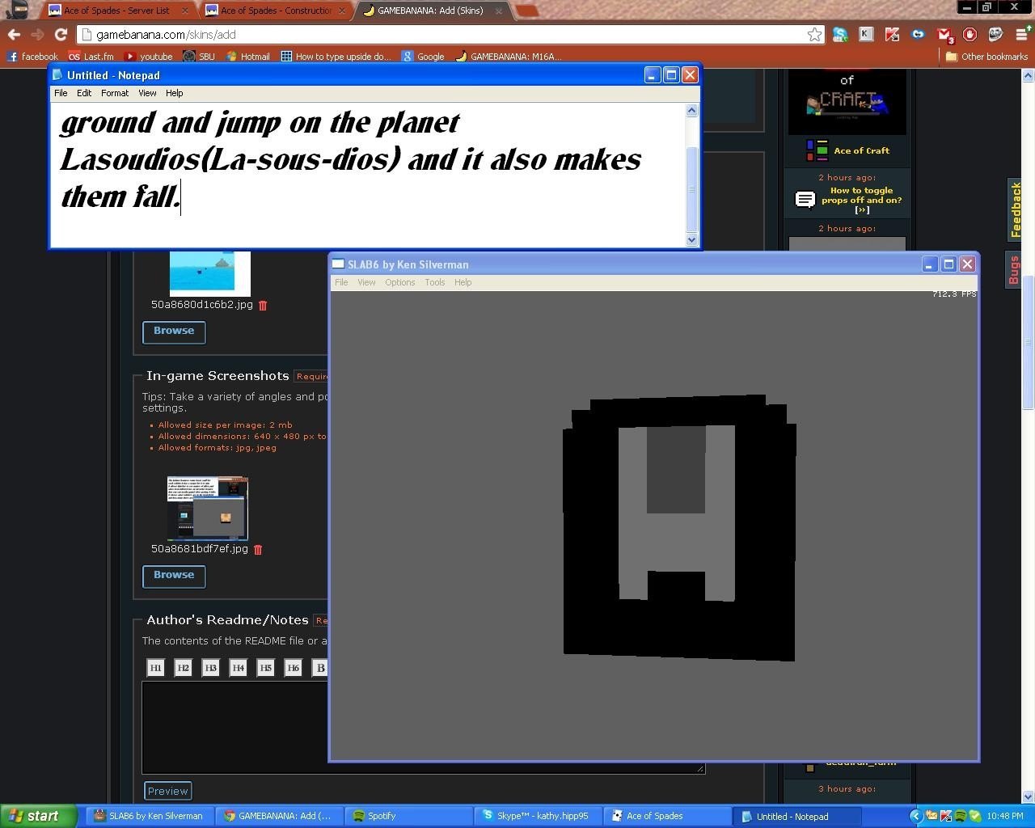Apply H3 heading formatting in the editor

[x=210, y=668]
